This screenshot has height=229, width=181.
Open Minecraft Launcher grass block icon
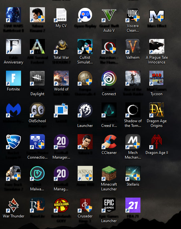109,173
